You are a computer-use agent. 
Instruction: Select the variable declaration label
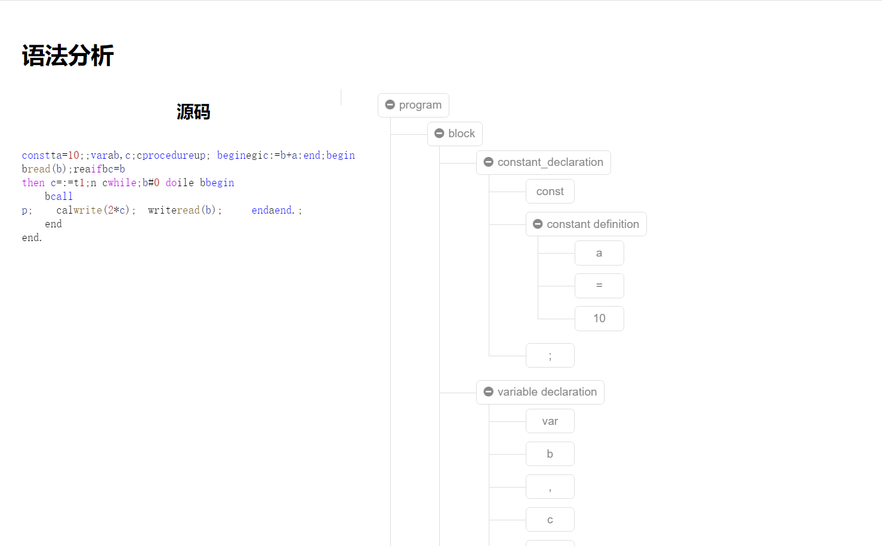(547, 392)
